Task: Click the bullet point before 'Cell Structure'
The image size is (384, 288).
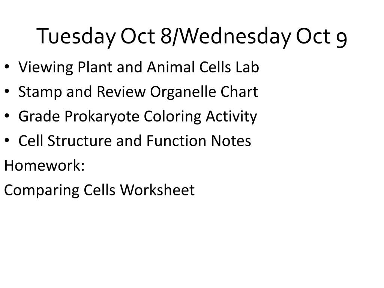Action: tap(7, 140)
